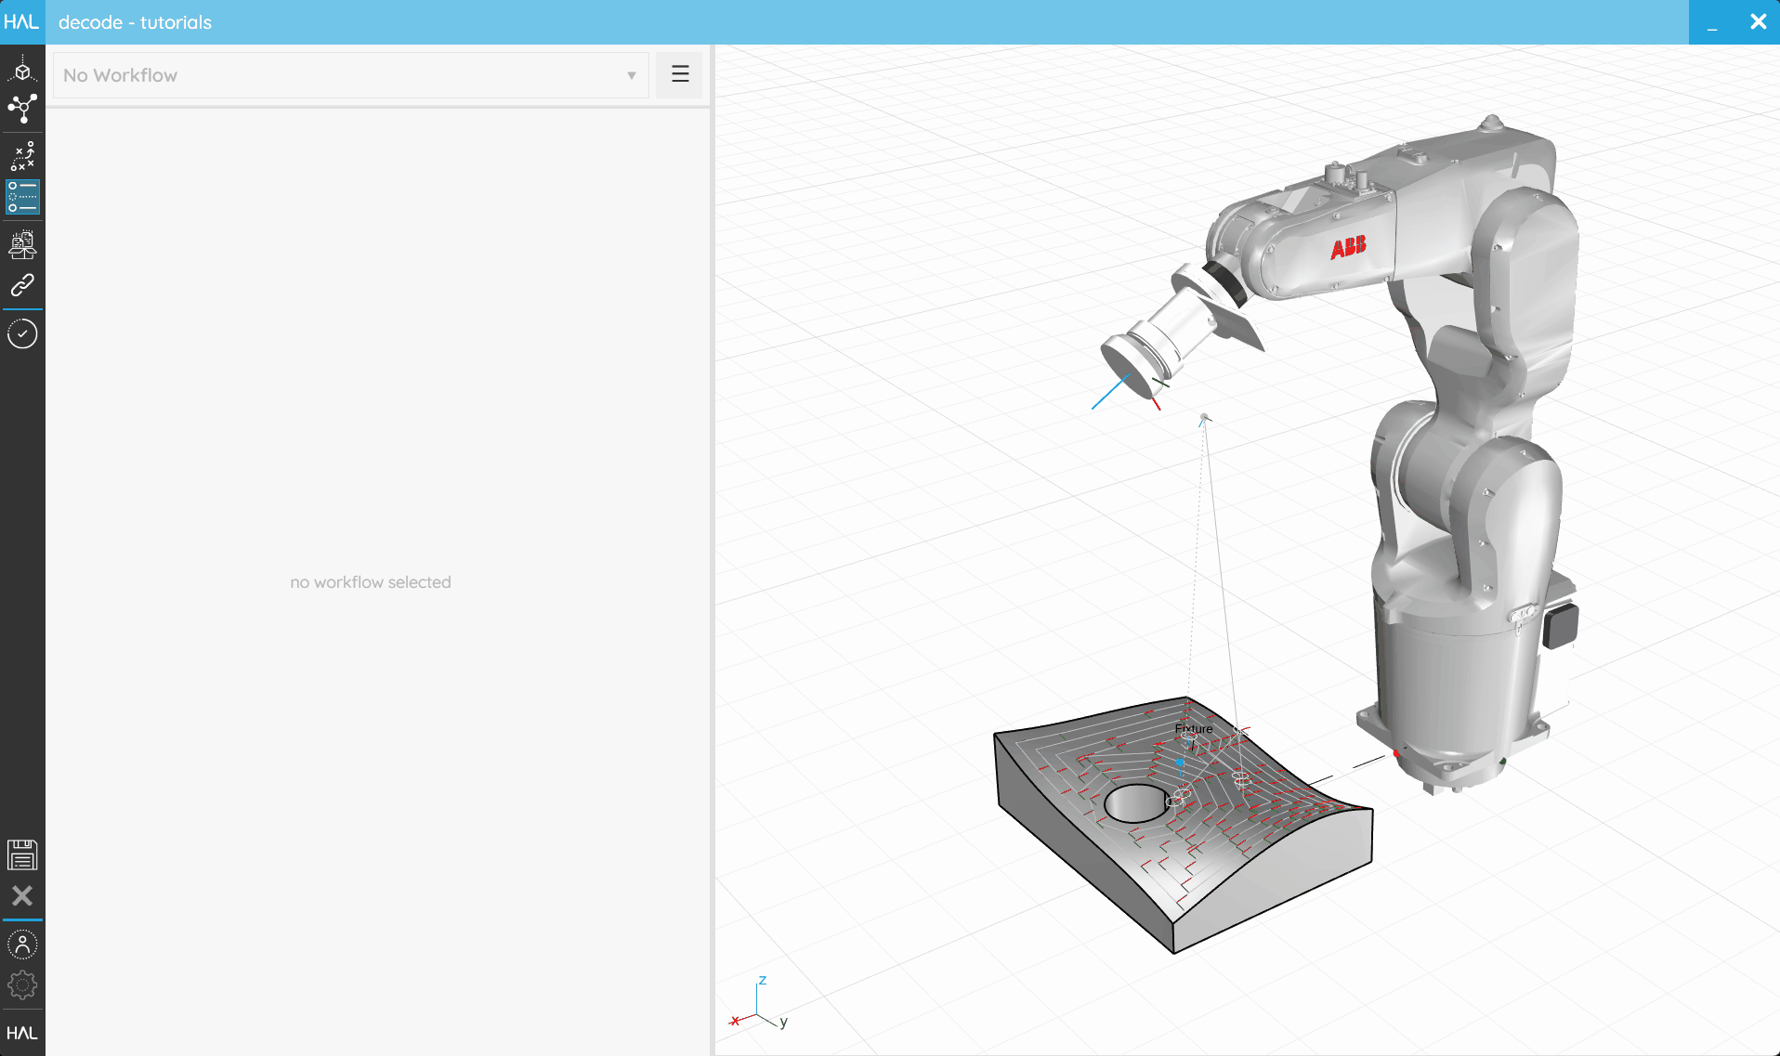Click the chain link icon

tap(22, 284)
